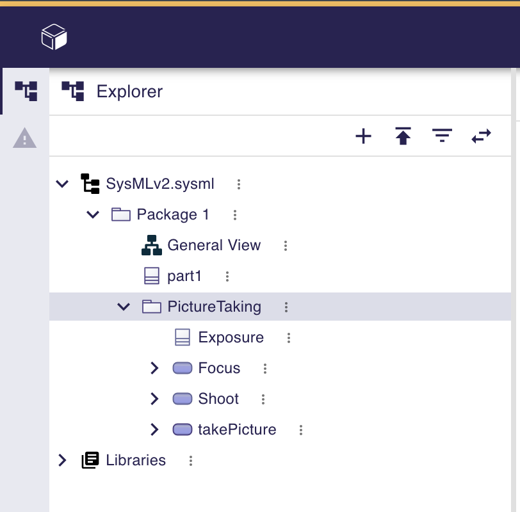The image size is (520, 512).
Task: Collapse the Package 1 folder
Action: pyautogui.click(x=93, y=215)
